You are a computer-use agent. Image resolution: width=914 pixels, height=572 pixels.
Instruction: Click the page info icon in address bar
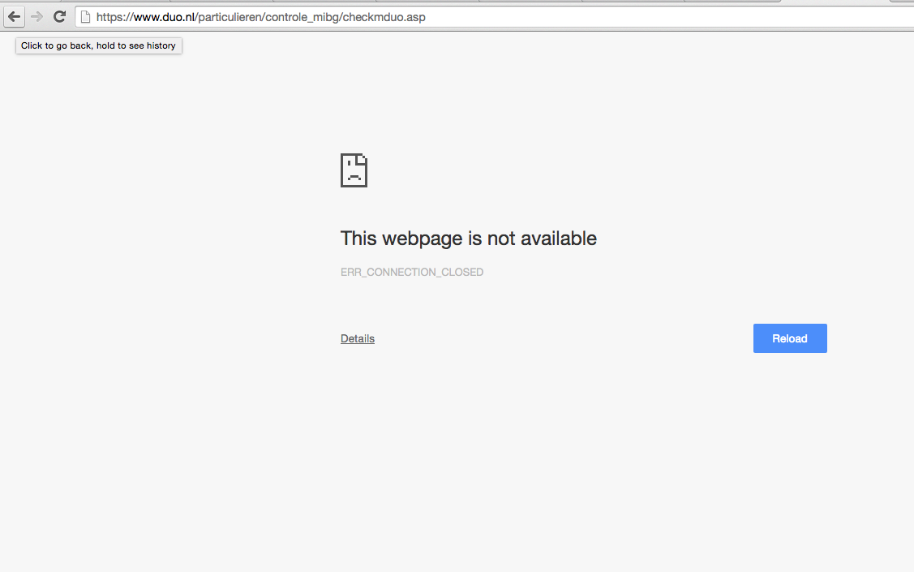click(86, 17)
